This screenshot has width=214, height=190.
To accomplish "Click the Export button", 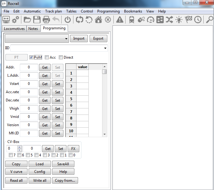I will (98, 38).
